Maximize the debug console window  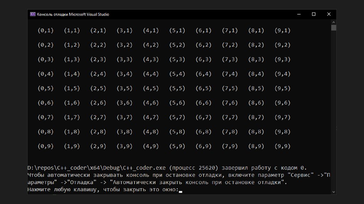(314, 14)
